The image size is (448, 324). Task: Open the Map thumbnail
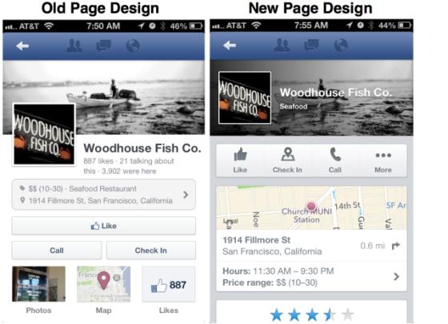[104, 284]
